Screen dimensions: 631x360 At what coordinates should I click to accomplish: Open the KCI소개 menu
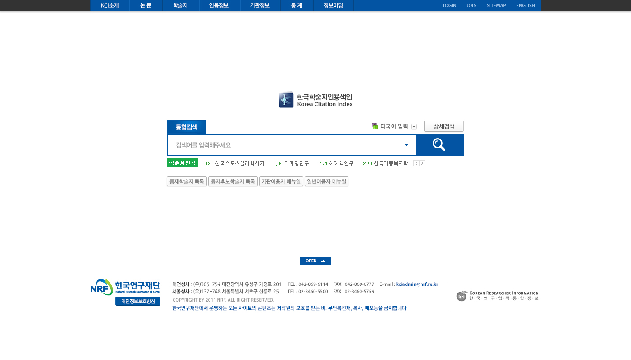point(110,6)
